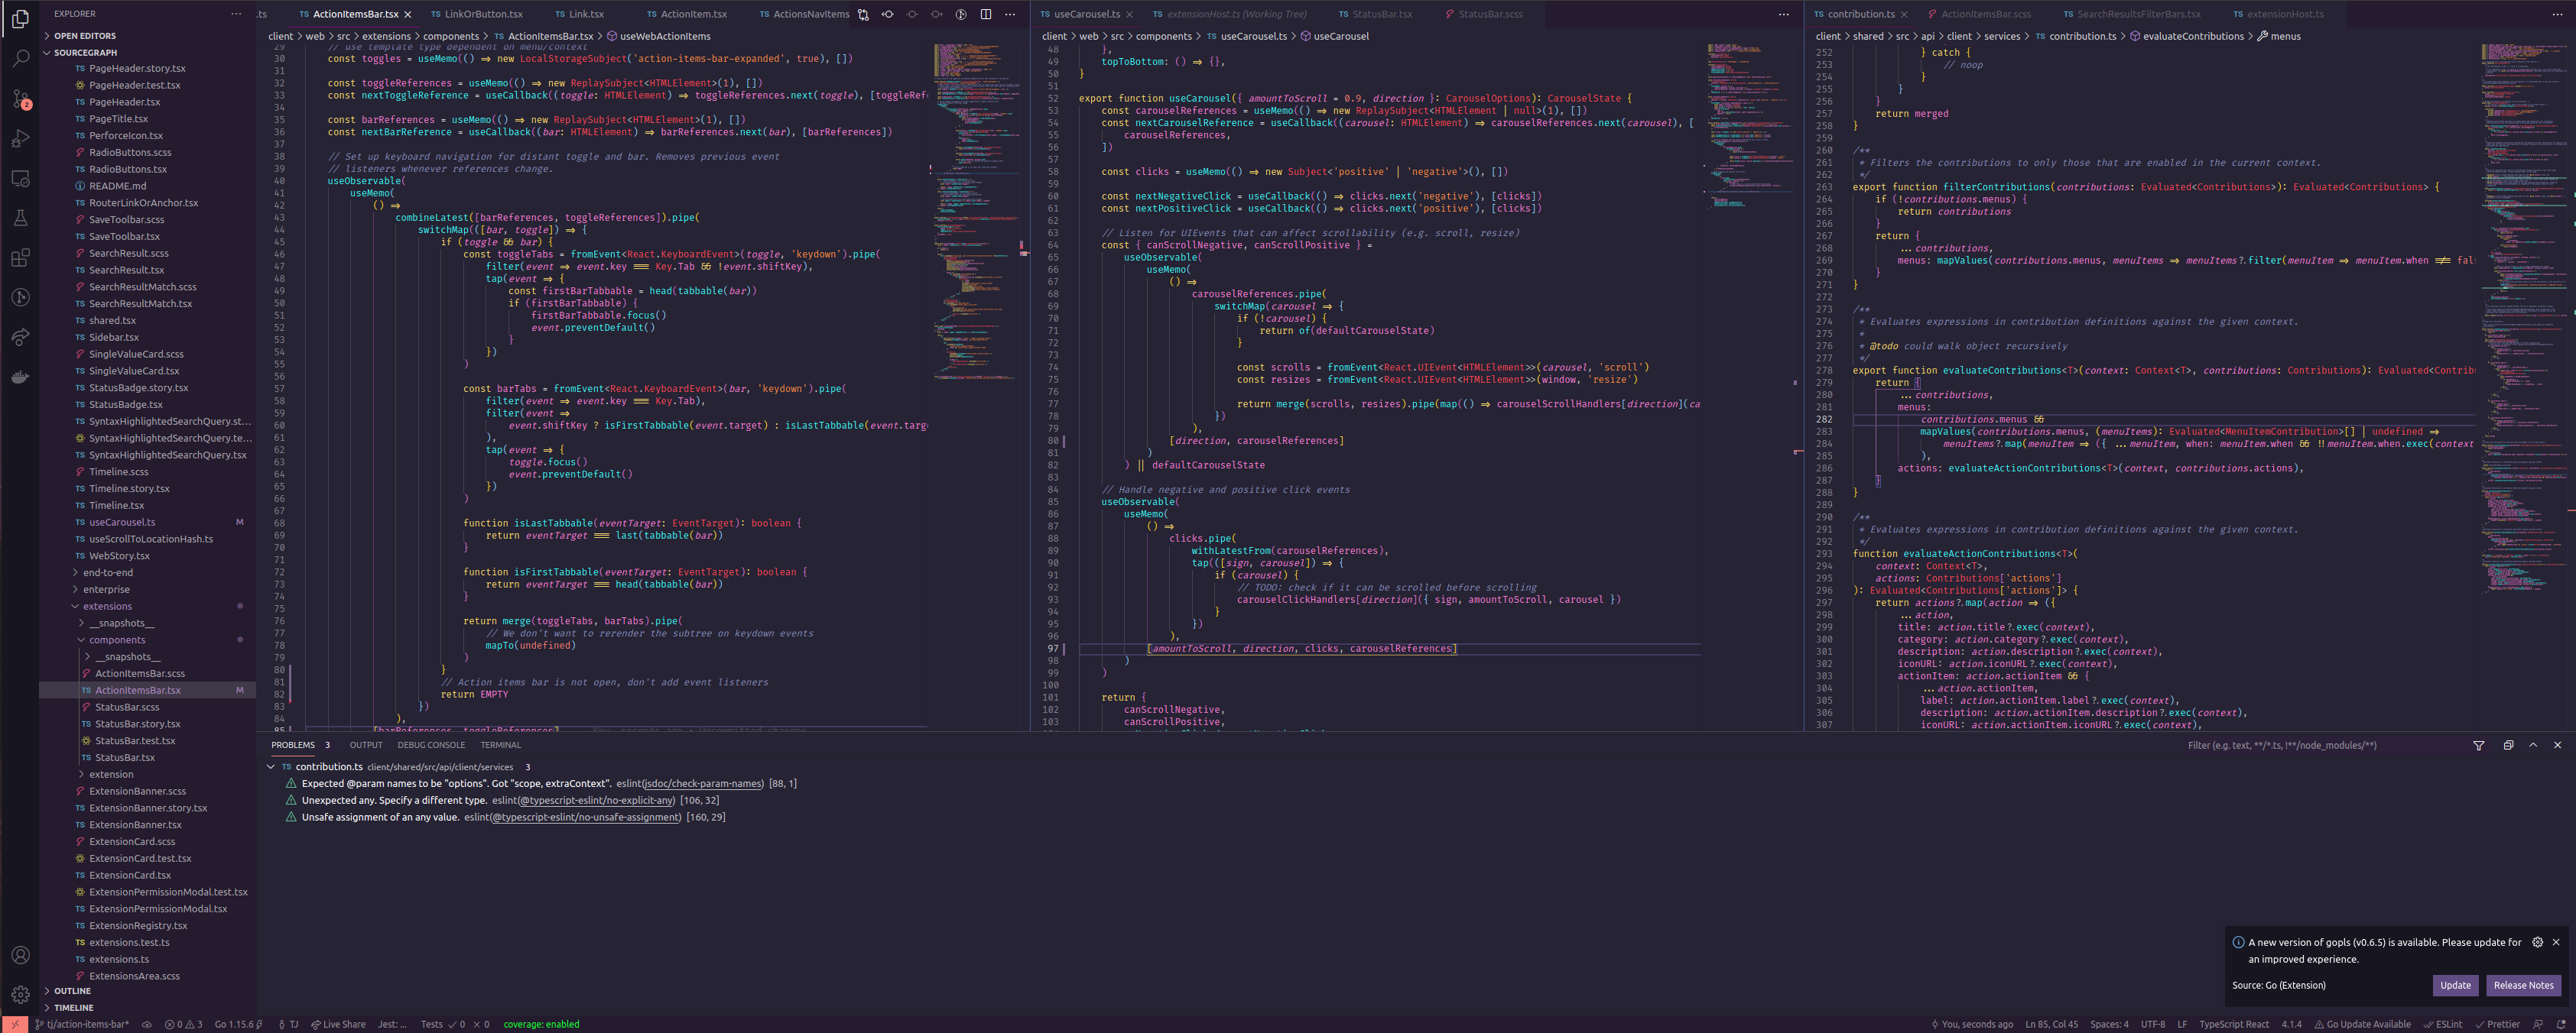
Task: Open the Accounts menu icon
Action: click(x=20, y=955)
